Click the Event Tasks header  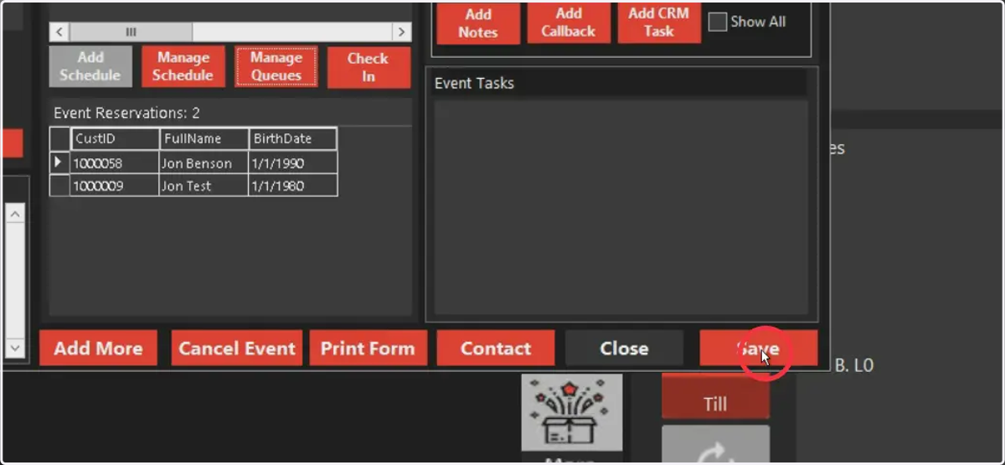(x=474, y=83)
